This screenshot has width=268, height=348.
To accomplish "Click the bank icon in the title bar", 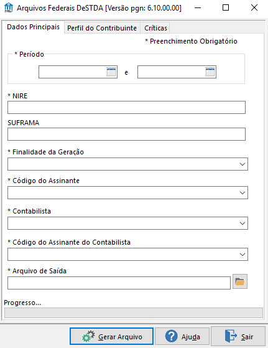I will point(9,7).
